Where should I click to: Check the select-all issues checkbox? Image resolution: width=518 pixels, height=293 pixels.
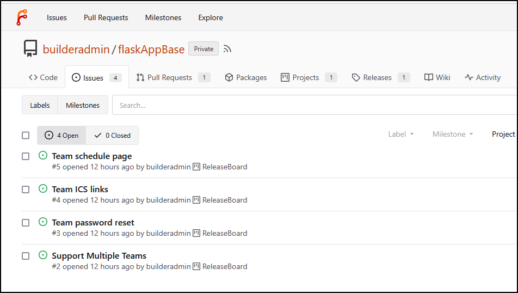pyautogui.click(x=26, y=135)
